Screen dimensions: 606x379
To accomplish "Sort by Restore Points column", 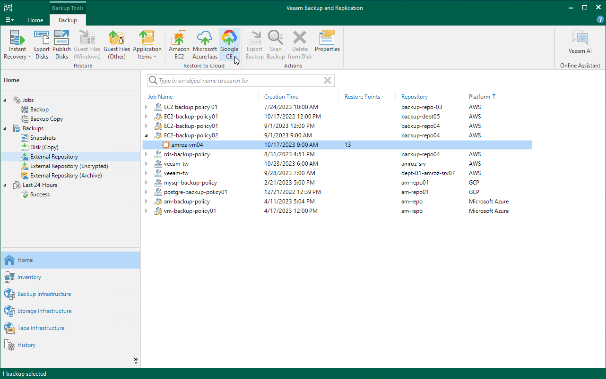I will click(x=362, y=97).
